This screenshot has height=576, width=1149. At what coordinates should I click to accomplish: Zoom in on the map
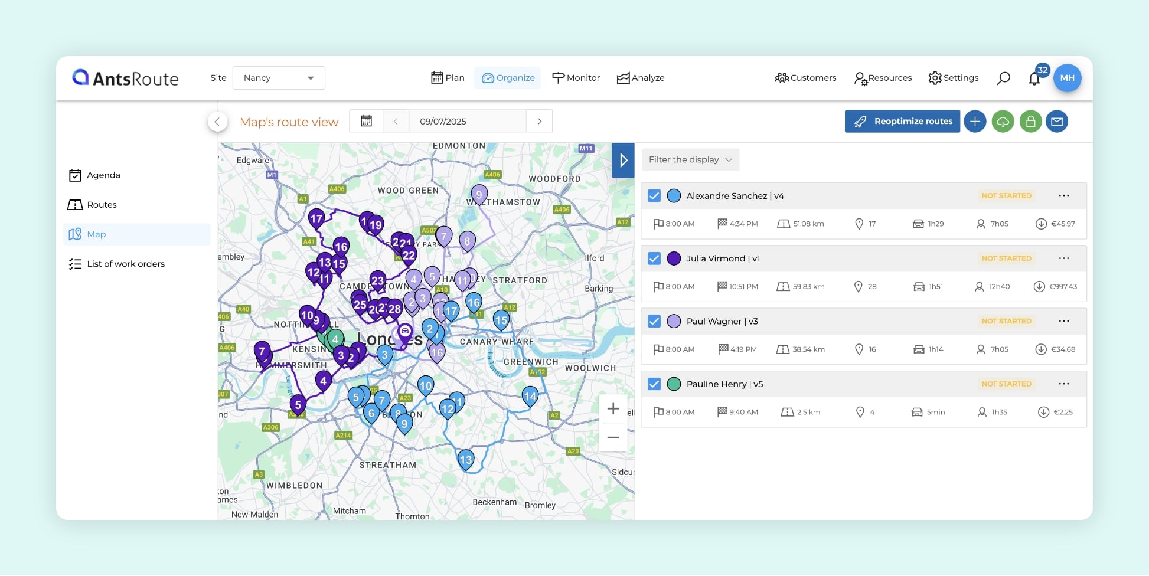(x=613, y=409)
